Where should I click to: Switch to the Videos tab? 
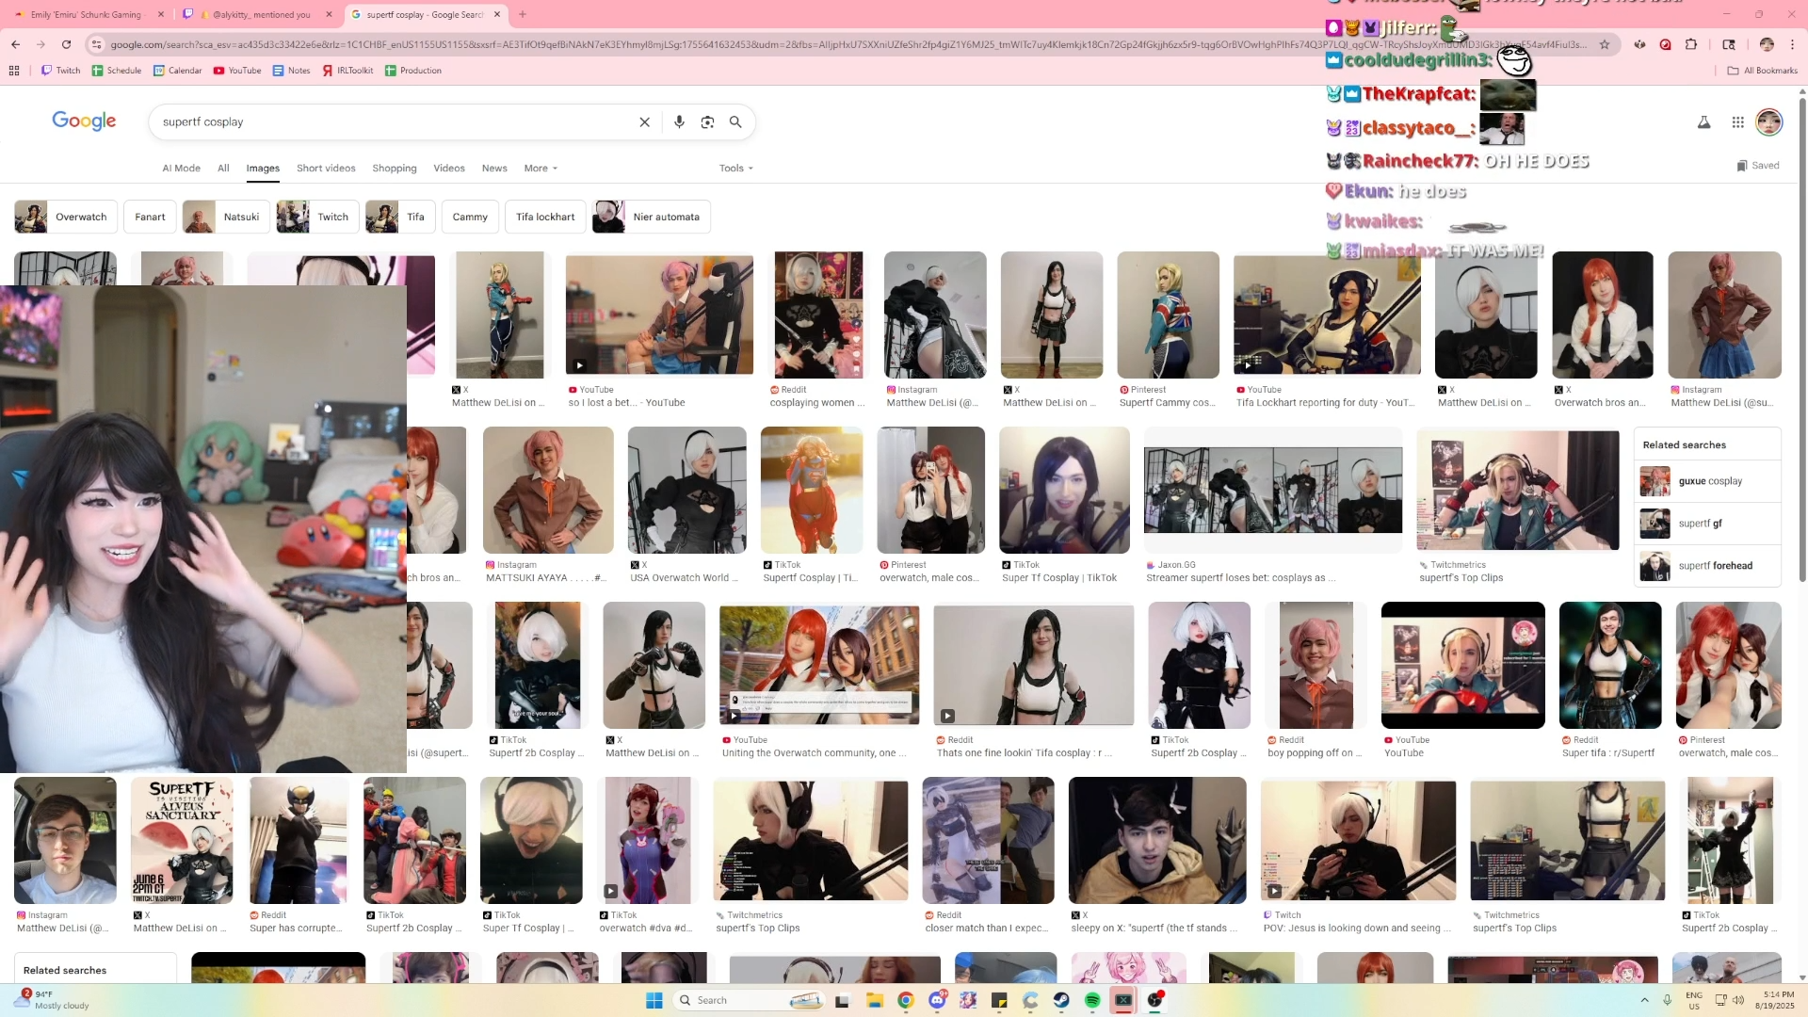point(448,168)
